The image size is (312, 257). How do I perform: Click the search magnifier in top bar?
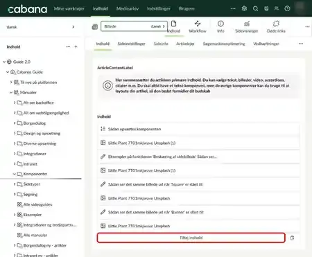(255, 8)
